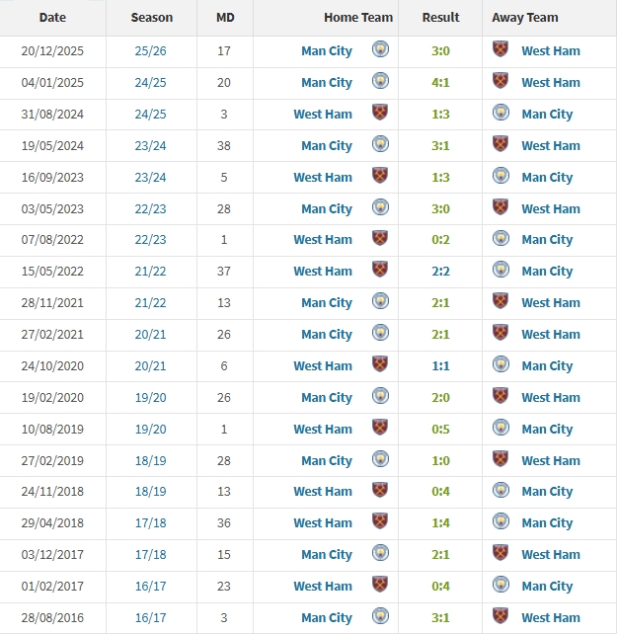
Task: Sort table by Date column header
Action: pos(52,18)
